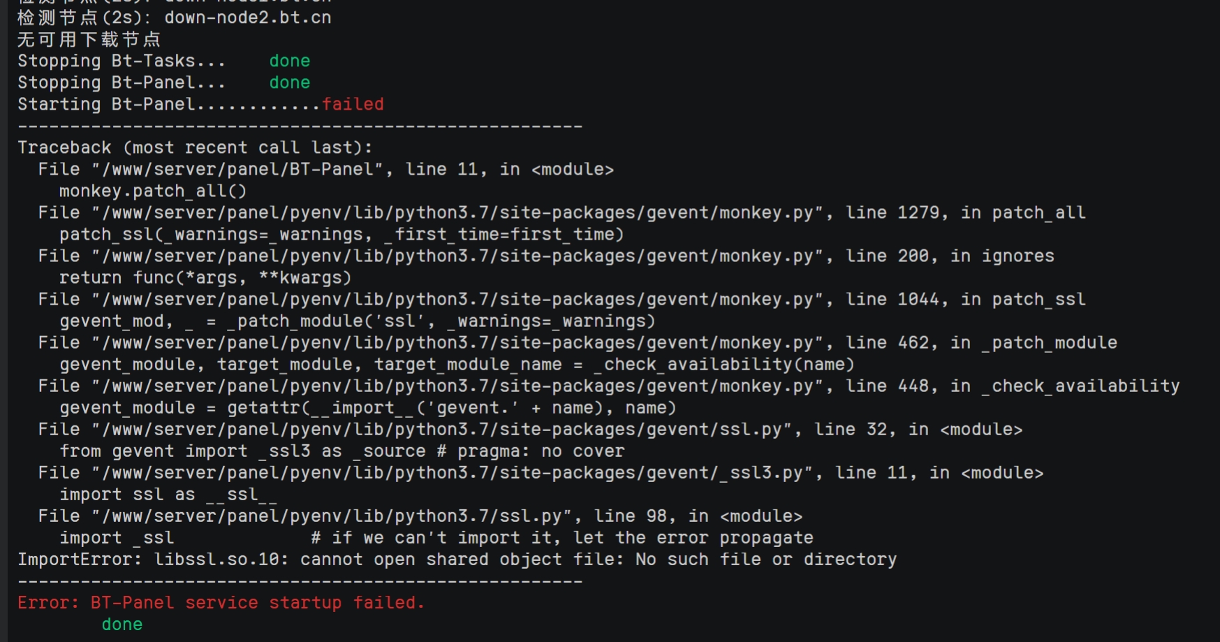The width and height of the screenshot is (1220, 642).
Task: Click the 'from gevent import _ssl3' line
Action: coord(341,451)
